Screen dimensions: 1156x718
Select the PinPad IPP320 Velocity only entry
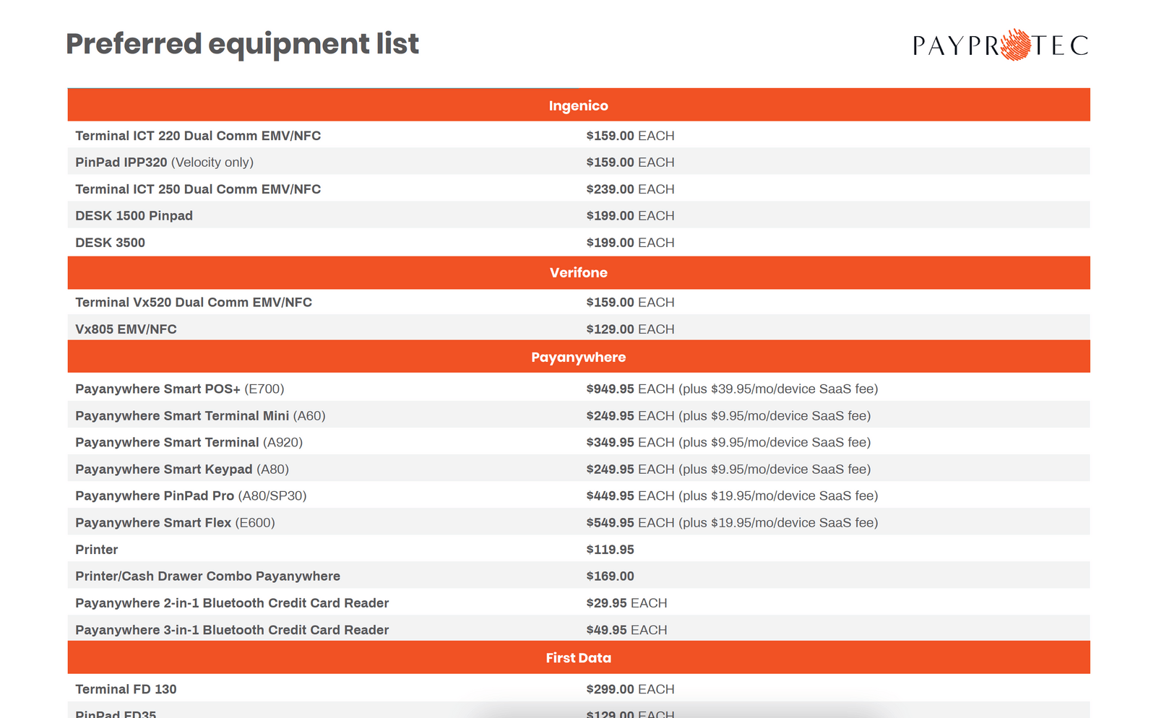point(164,162)
